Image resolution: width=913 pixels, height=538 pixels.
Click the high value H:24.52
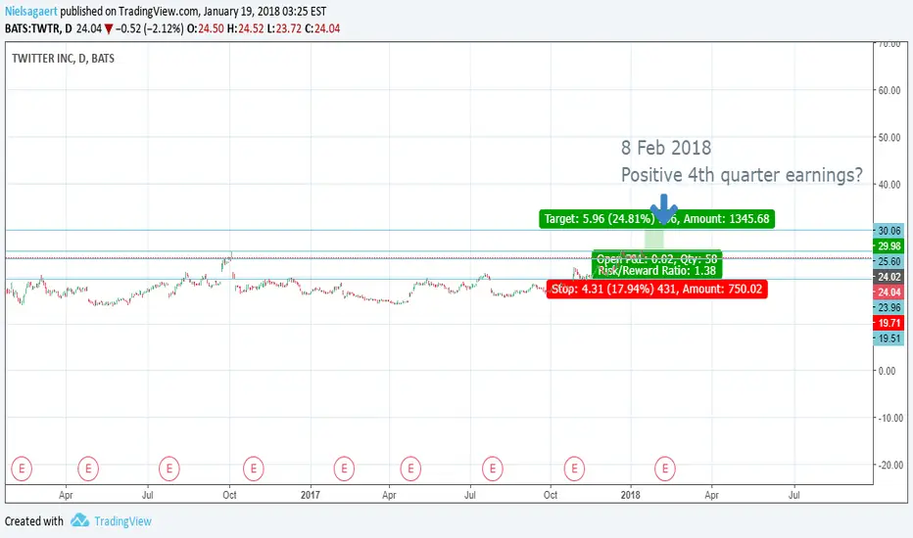tap(245, 28)
